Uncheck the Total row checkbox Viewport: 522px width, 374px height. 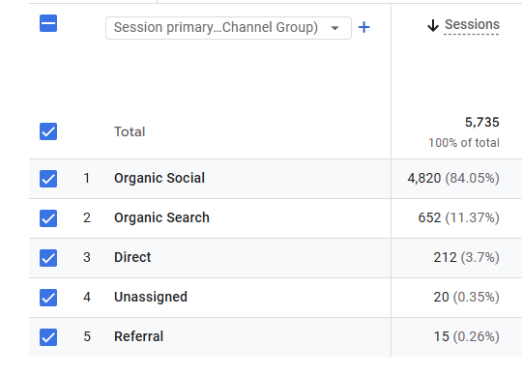pos(48,131)
